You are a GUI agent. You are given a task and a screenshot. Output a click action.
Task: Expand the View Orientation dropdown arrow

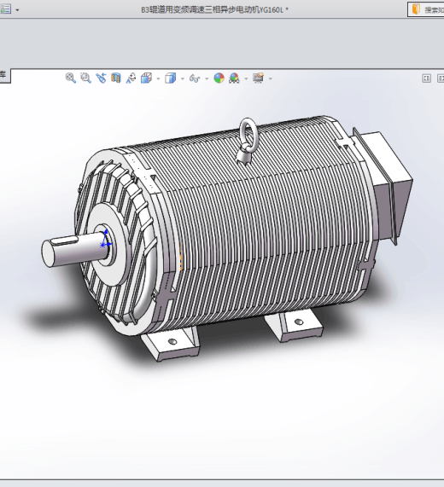(158, 78)
